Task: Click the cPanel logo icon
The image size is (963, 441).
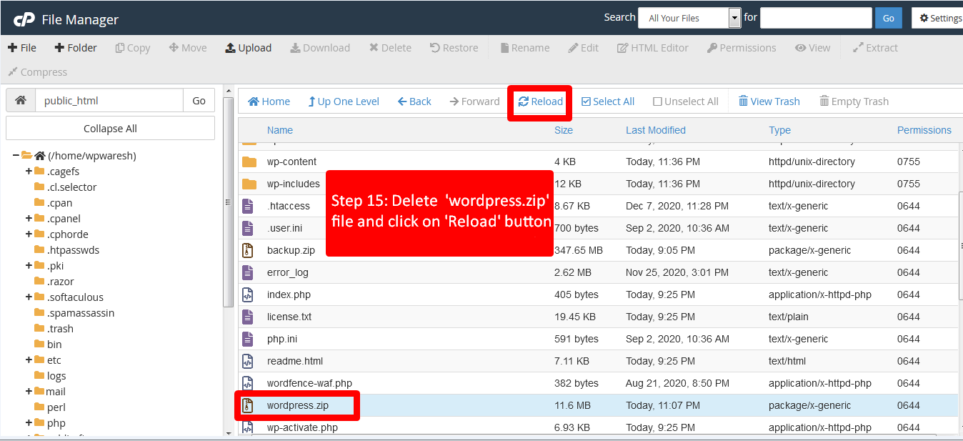Action: 24,19
